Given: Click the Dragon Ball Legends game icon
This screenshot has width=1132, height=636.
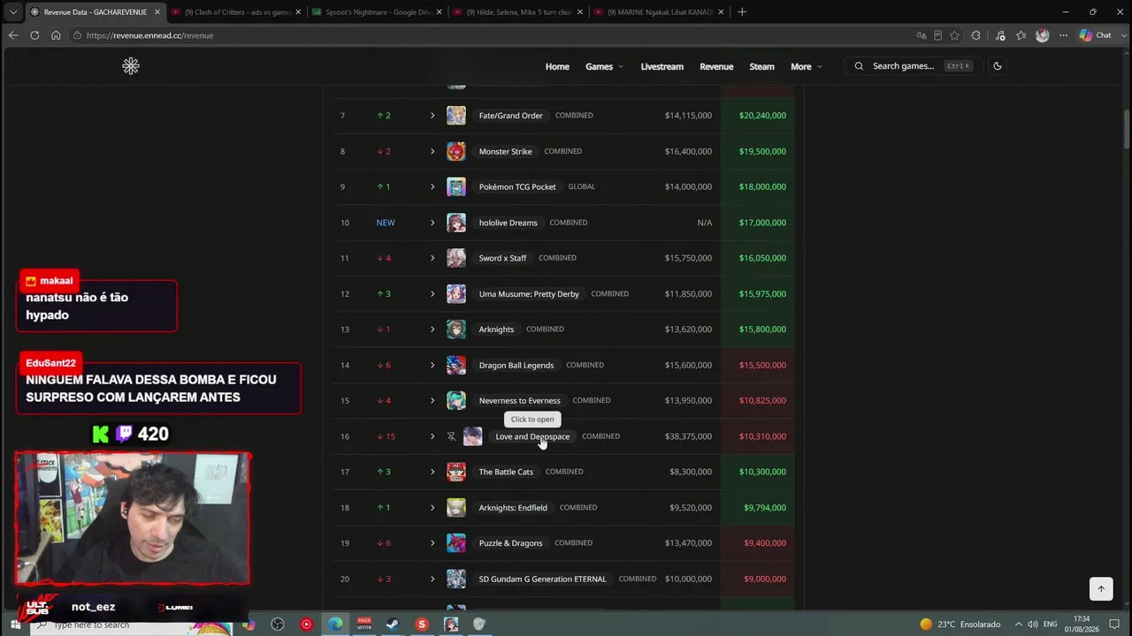Looking at the screenshot, I should point(456,365).
